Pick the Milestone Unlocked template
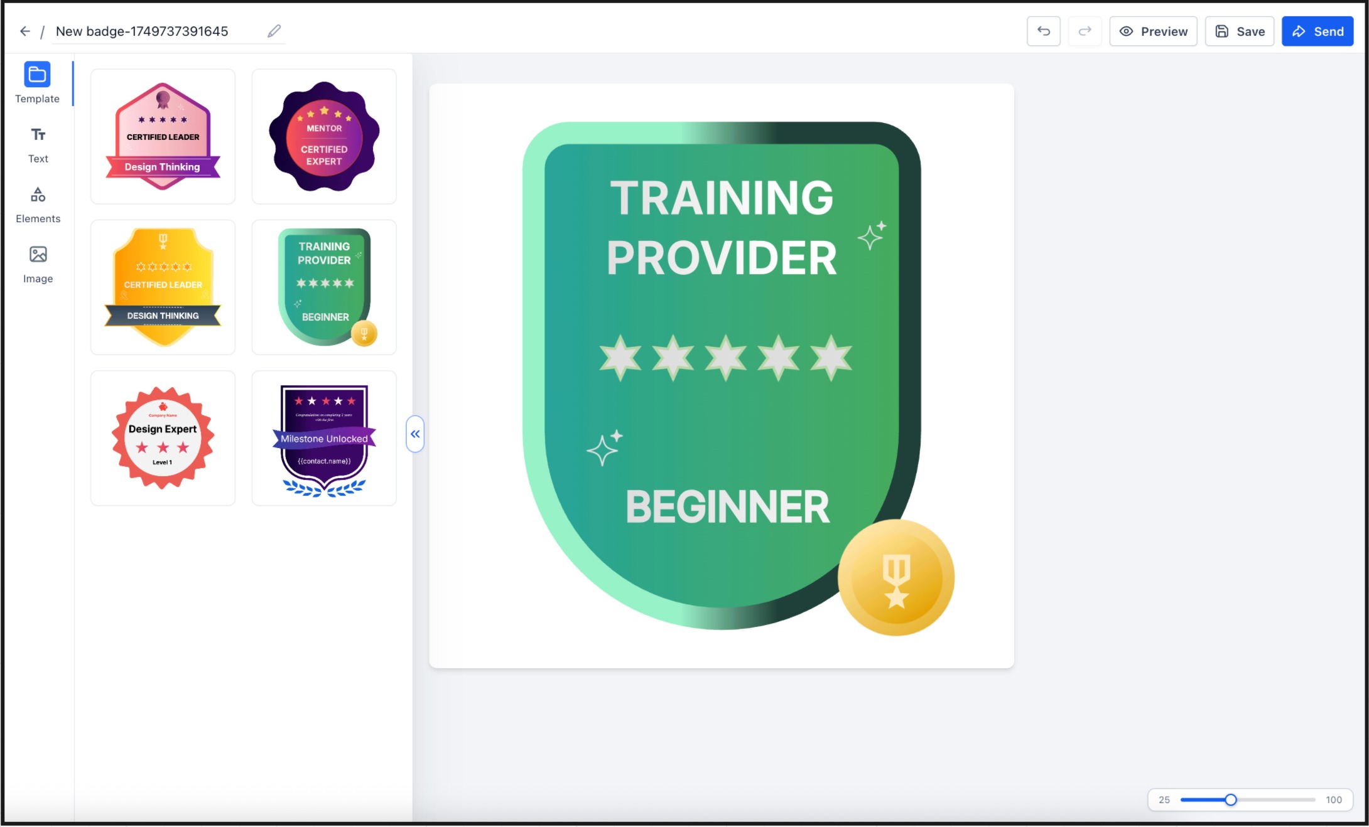 click(324, 437)
